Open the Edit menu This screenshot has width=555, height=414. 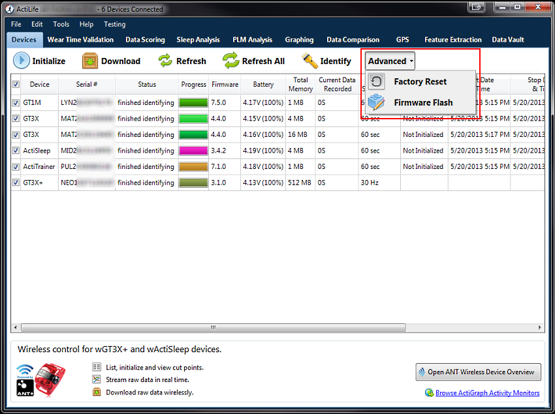tap(37, 24)
